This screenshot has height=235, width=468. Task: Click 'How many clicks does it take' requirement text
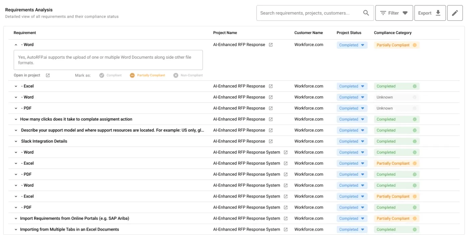tap(76, 119)
